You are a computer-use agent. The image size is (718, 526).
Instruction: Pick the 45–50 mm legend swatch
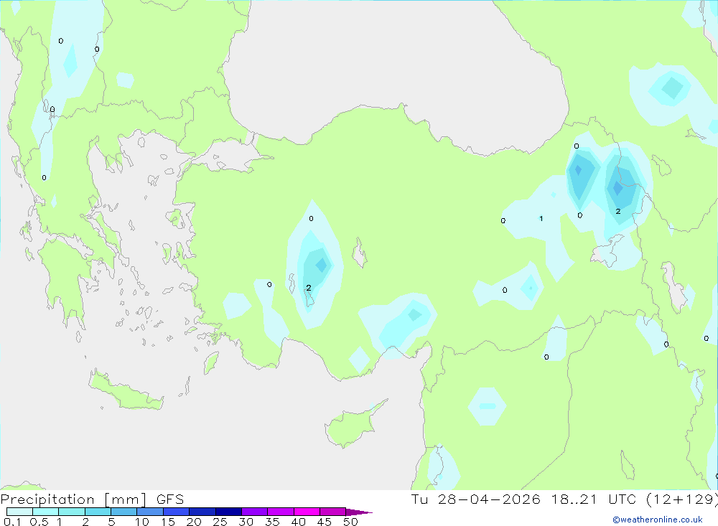click(332, 512)
